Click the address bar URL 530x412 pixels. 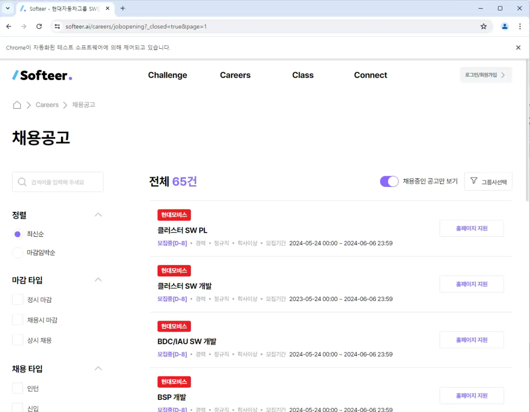click(x=136, y=26)
